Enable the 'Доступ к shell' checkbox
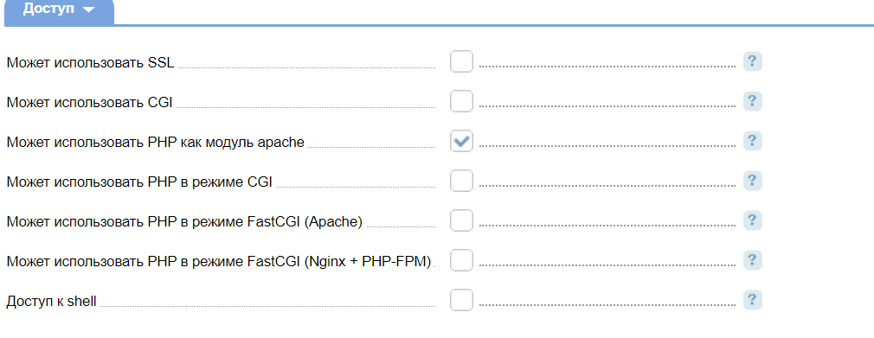Image resolution: width=874 pixels, height=338 pixels. (x=461, y=300)
